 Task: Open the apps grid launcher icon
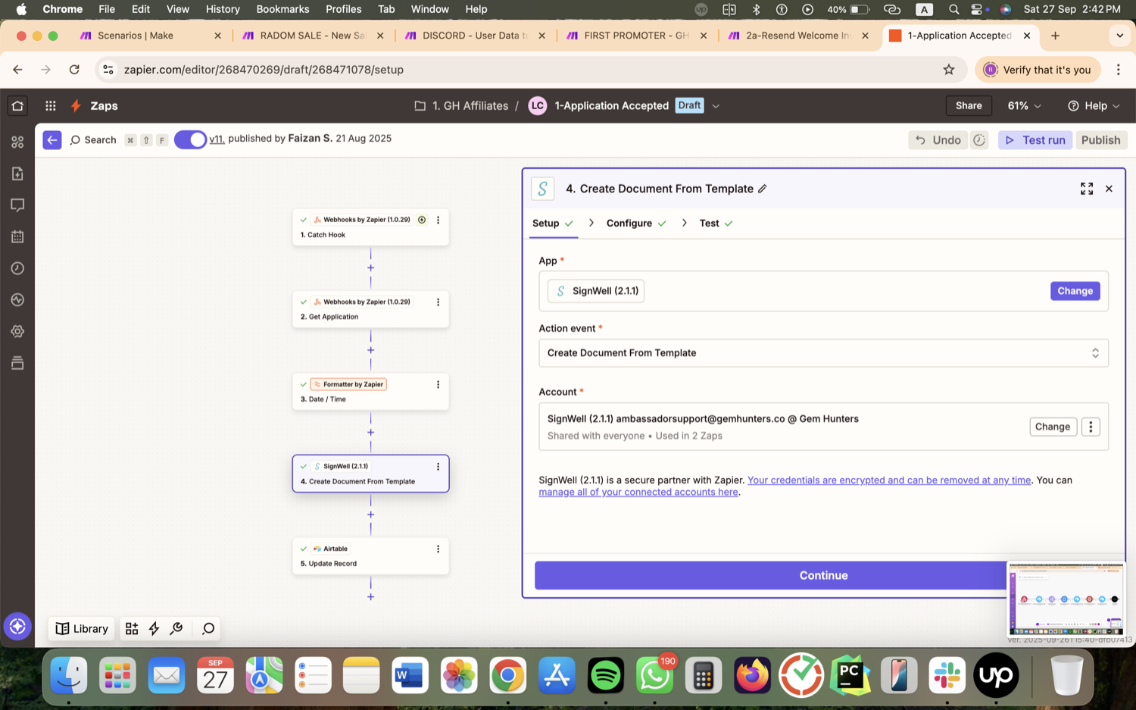(x=51, y=106)
